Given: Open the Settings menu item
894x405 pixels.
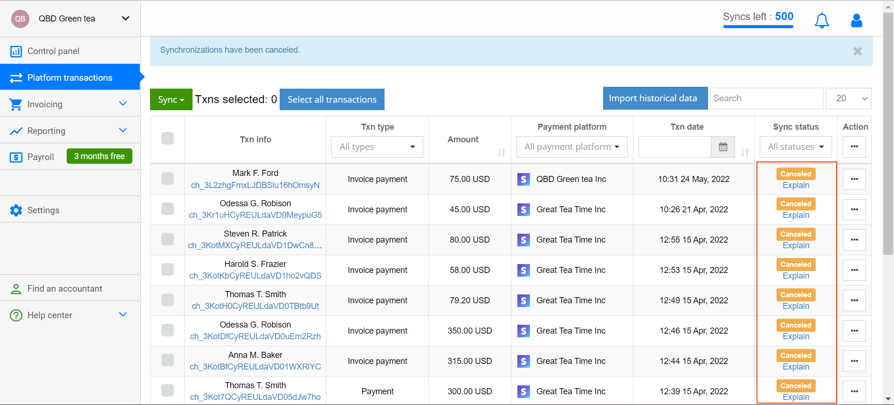Looking at the screenshot, I should point(70,210).
